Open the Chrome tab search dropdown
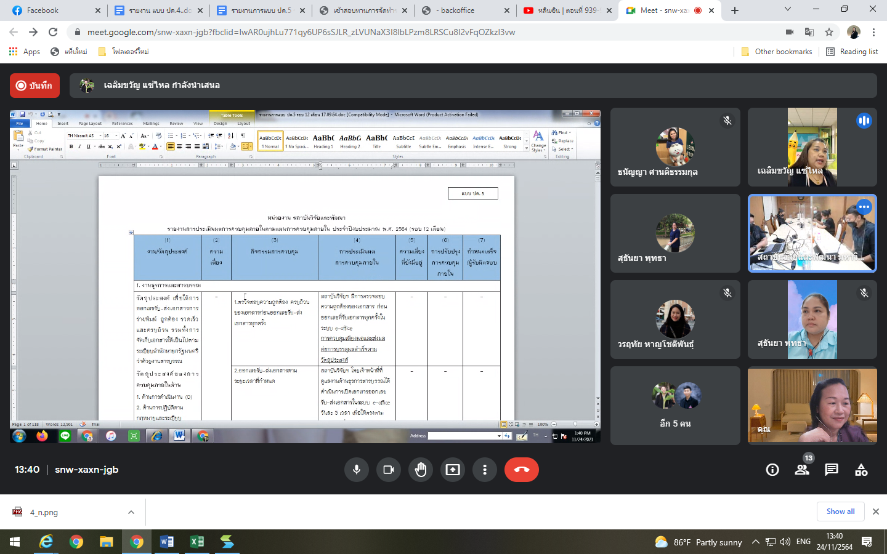The width and height of the screenshot is (887, 554). 787,10
